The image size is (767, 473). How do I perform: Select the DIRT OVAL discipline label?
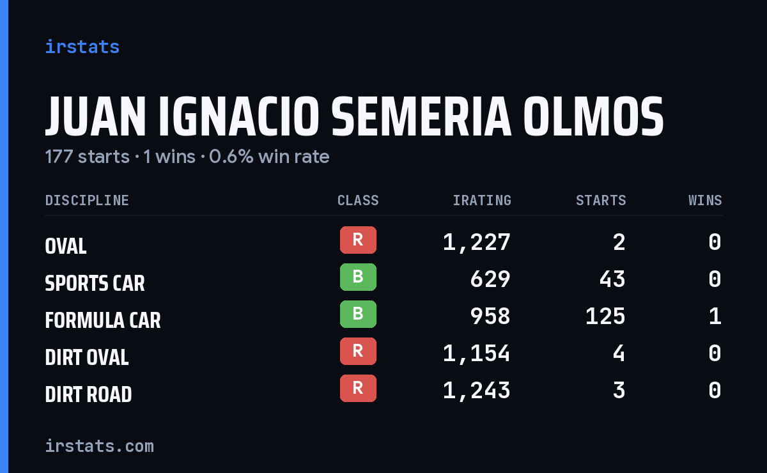[x=87, y=357]
